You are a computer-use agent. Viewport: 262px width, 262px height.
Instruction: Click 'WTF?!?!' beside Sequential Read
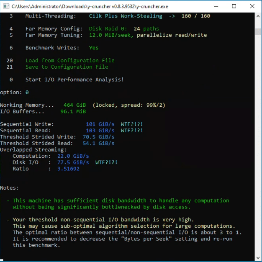(132, 131)
